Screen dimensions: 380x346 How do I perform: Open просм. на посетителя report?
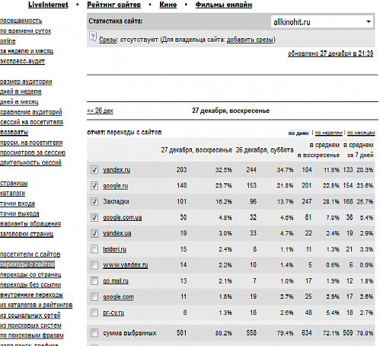(x=31, y=143)
